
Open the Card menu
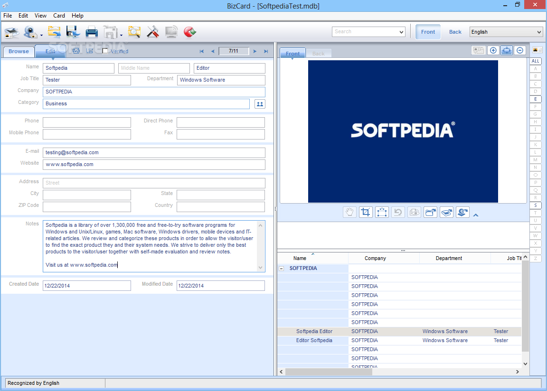coord(59,16)
